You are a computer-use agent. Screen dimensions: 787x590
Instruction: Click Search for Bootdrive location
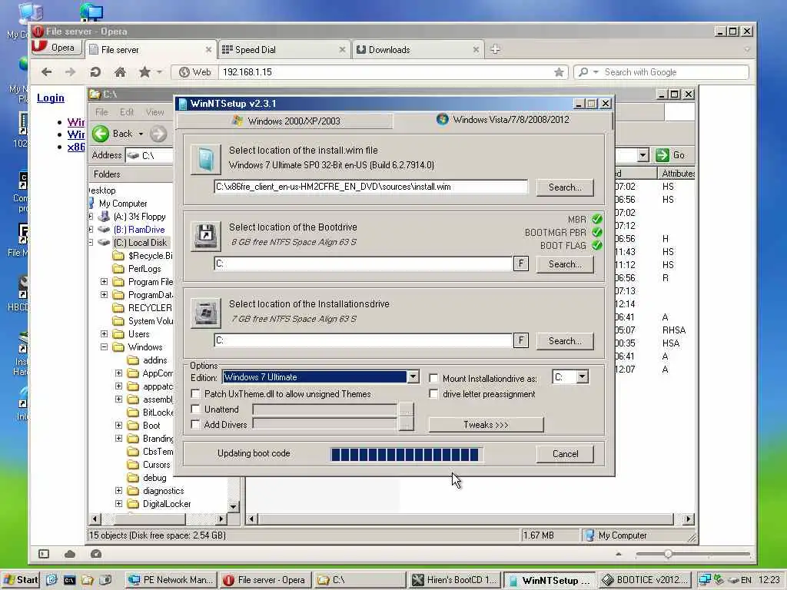[x=565, y=264]
